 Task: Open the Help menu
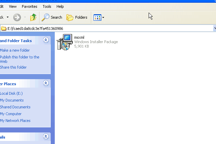pyautogui.click(x=60, y=6)
